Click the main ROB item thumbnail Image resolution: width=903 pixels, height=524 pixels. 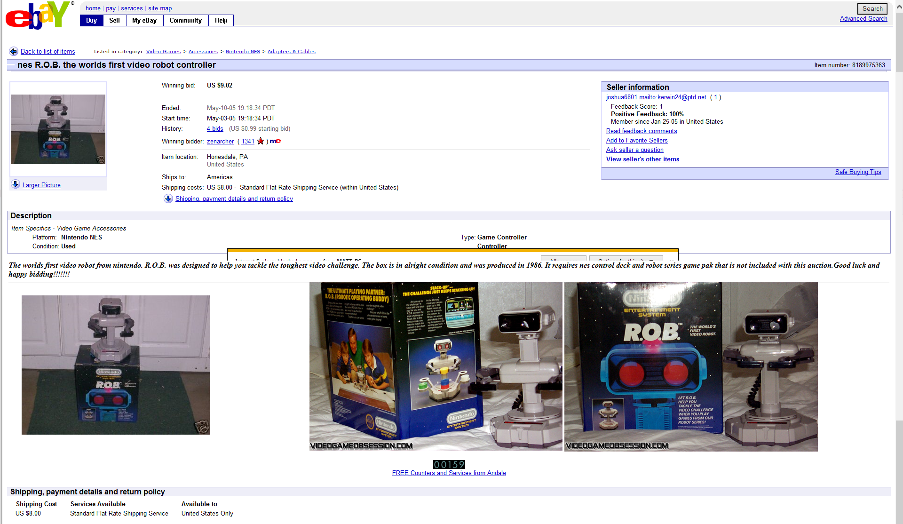(58, 129)
